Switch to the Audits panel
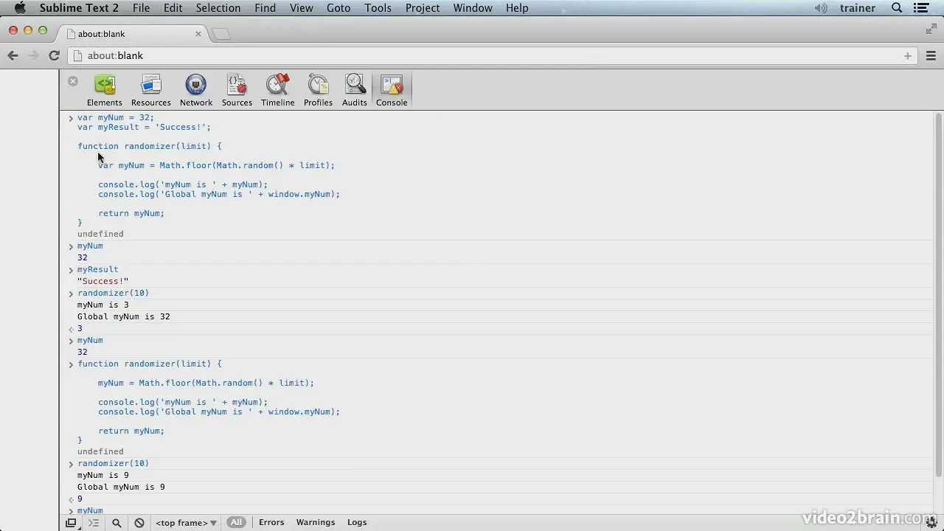Image resolution: width=944 pixels, height=531 pixels. tap(355, 91)
